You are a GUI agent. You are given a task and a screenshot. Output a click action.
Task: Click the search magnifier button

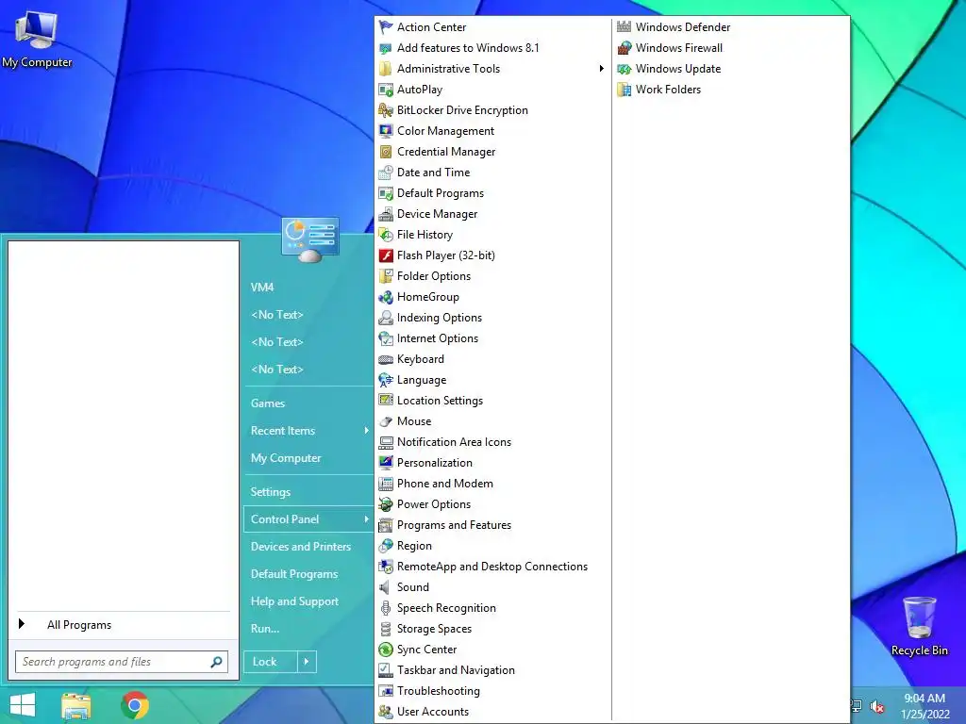[x=216, y=662]
